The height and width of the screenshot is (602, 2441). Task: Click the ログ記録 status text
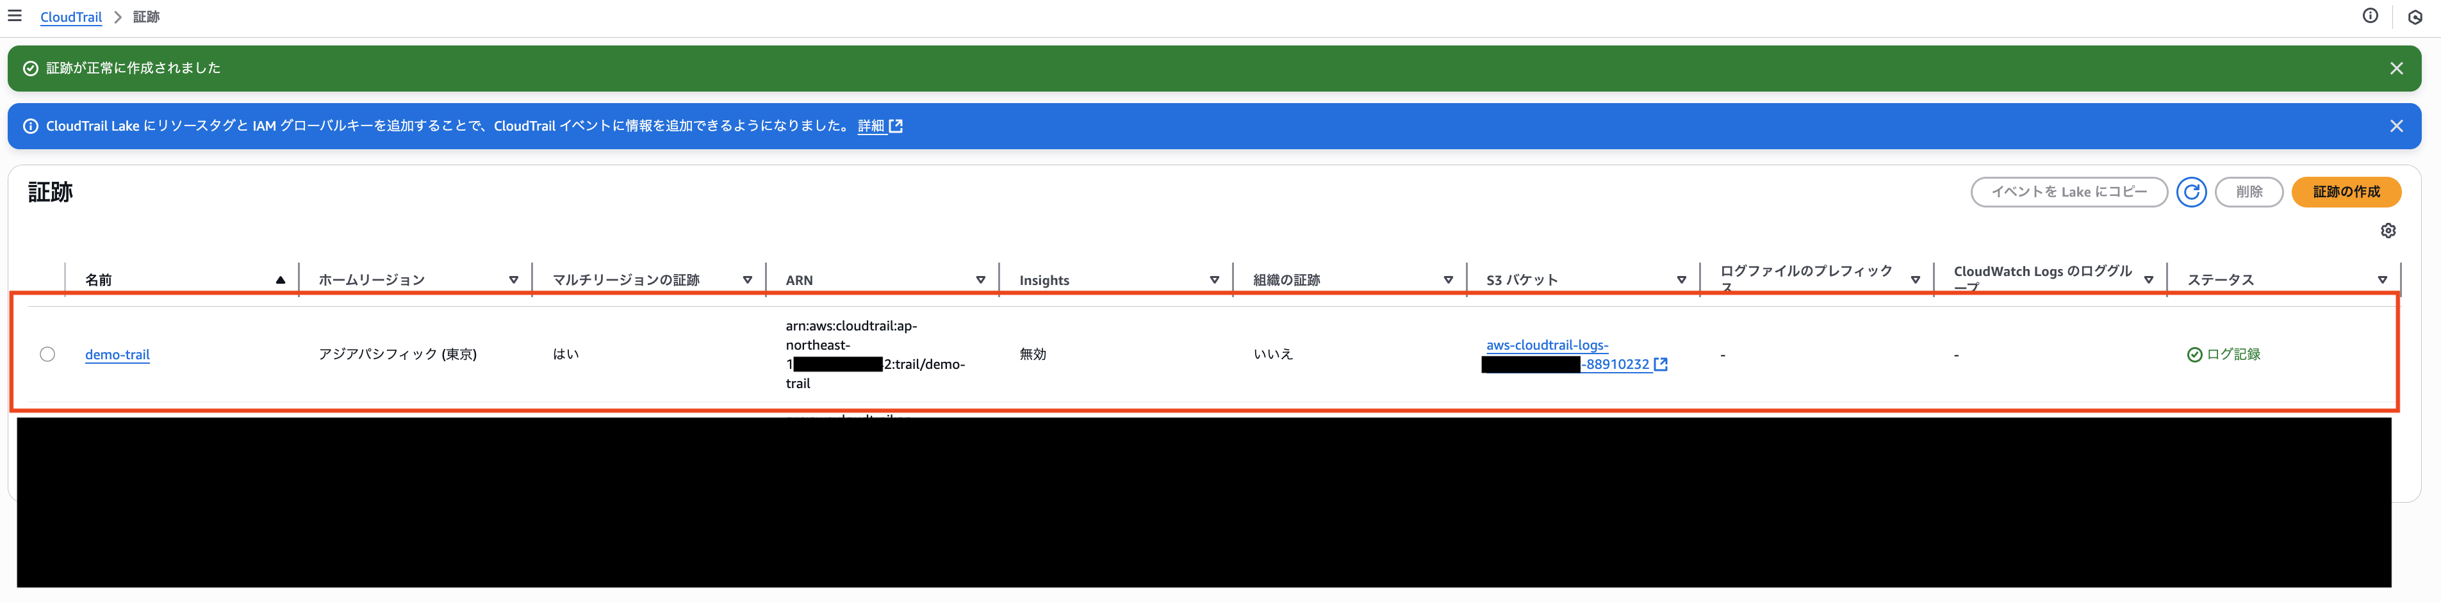click(2233, 354)
